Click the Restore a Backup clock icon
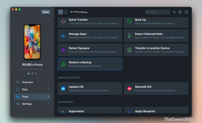The width and height of the screenshot is (202, 123). pos(63,64)
